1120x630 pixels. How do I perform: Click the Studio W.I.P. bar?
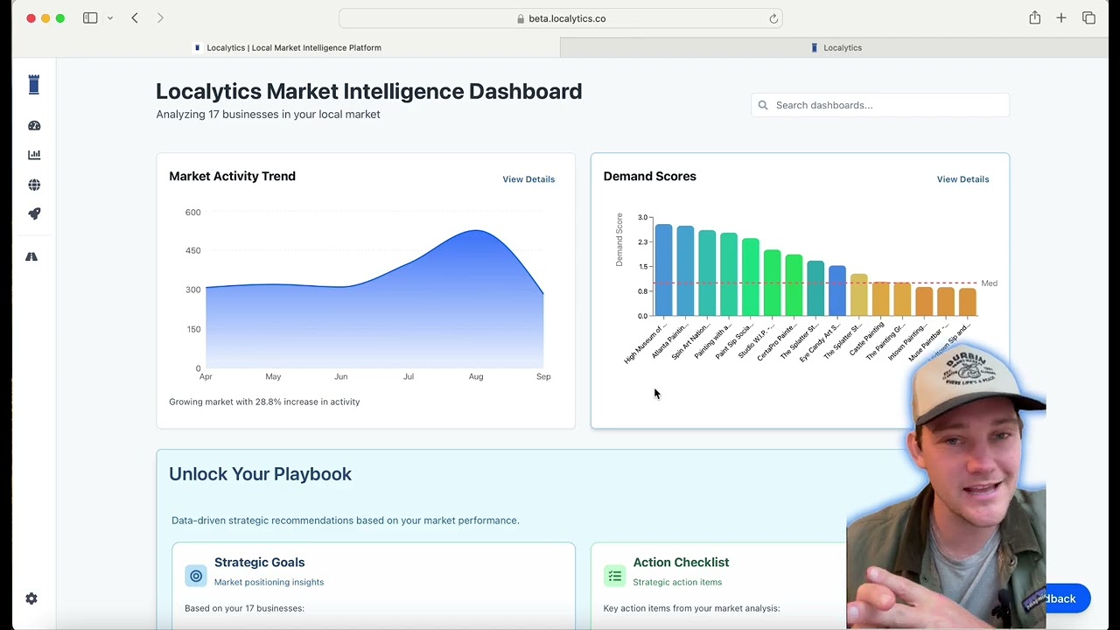[x=772, y=283]
